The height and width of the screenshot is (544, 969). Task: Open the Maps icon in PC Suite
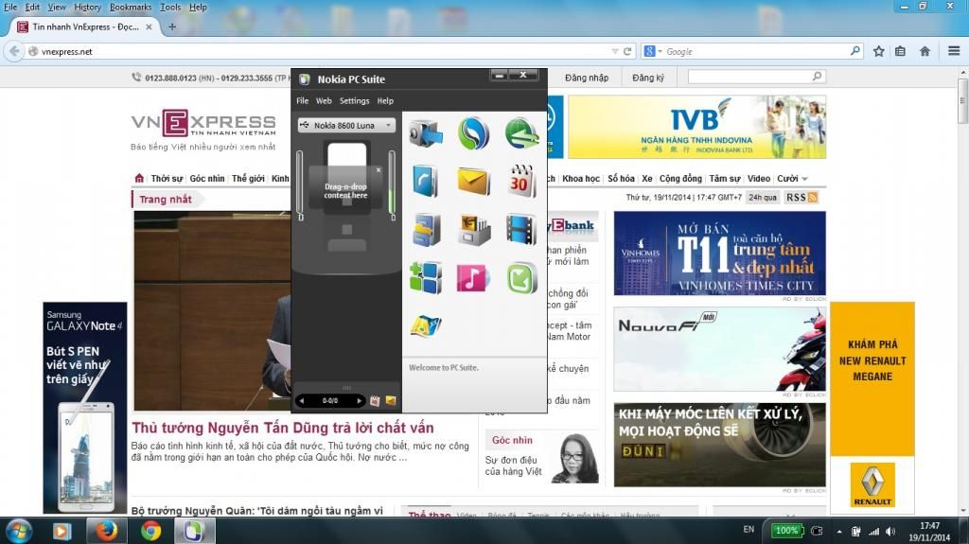pos(425,325)
